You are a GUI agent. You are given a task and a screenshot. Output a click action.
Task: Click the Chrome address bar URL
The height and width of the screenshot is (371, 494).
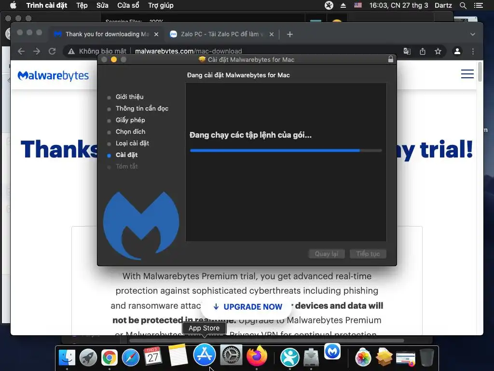tap(189, 51)
